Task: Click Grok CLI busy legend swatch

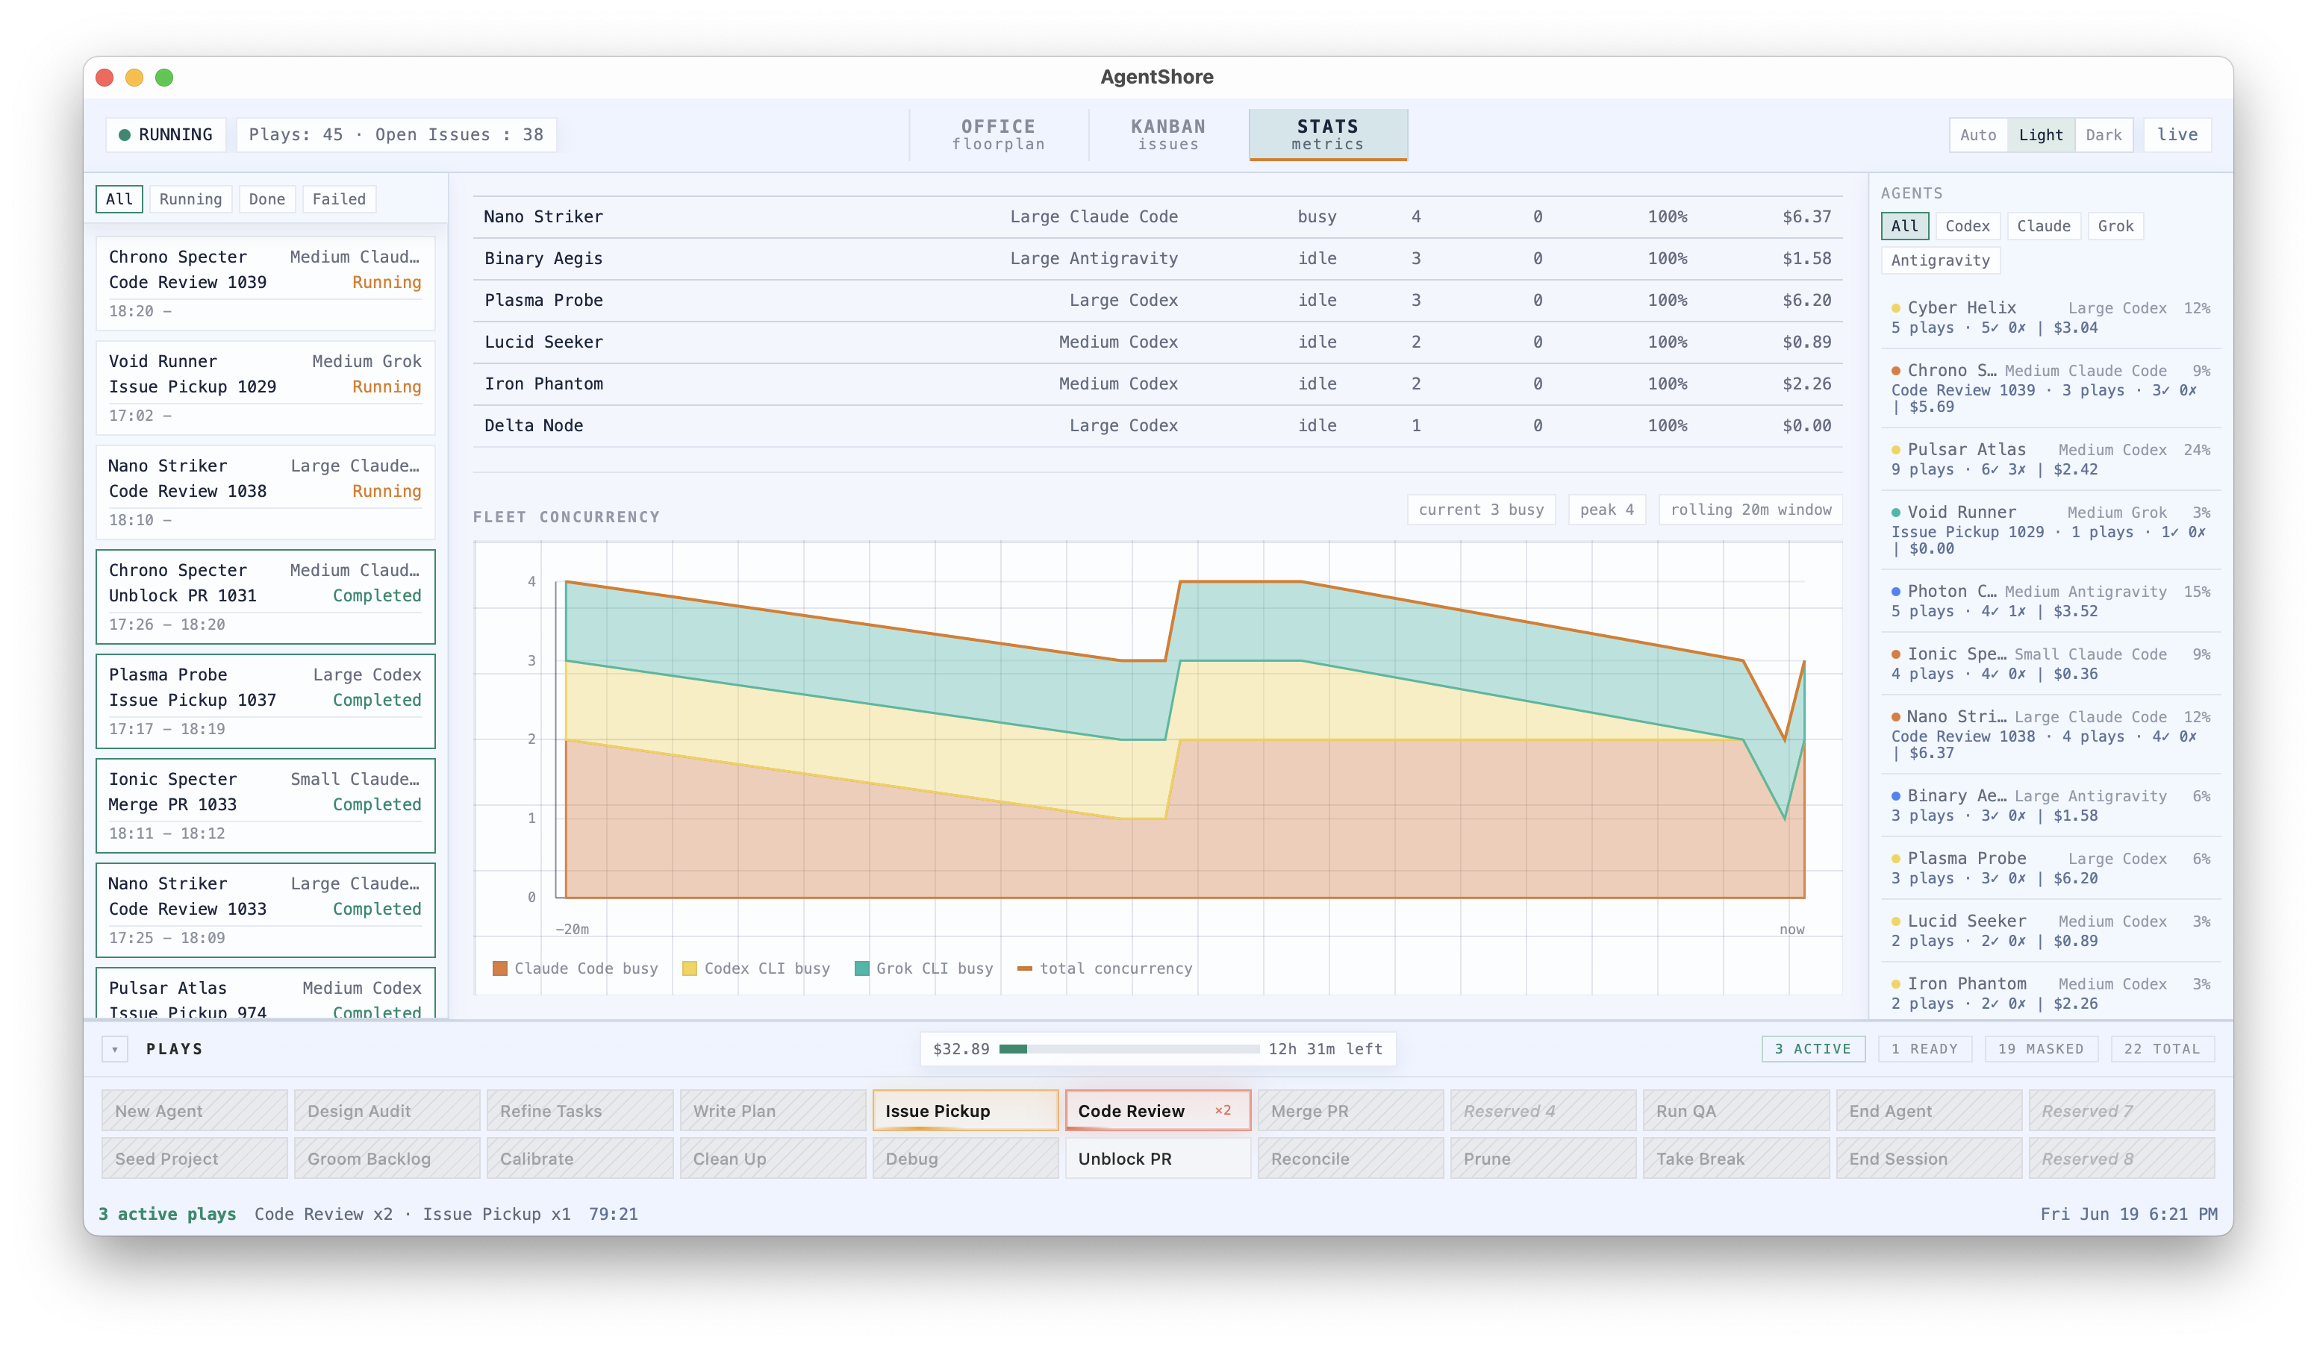Action: point(861,968)
